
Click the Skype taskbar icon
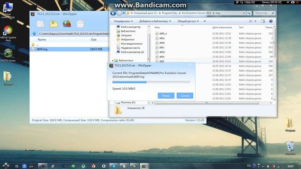(x=114, y=166)
